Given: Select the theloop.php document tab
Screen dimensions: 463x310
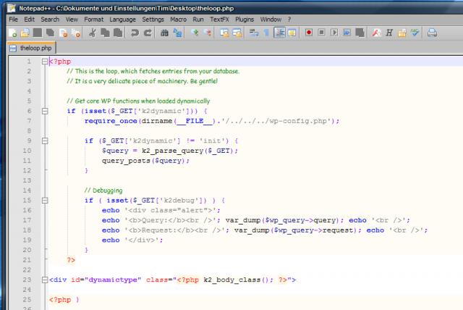Looking at the screenshot, I should [31, 48].
